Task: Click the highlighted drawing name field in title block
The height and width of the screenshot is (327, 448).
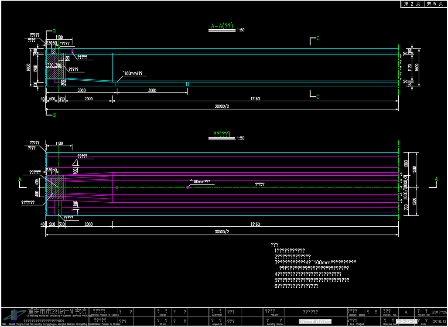Action: point(315,322)
